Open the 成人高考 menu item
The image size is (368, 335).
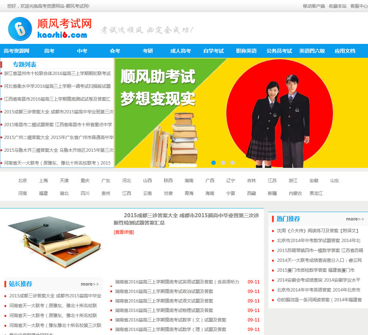[x=181, y=51]
